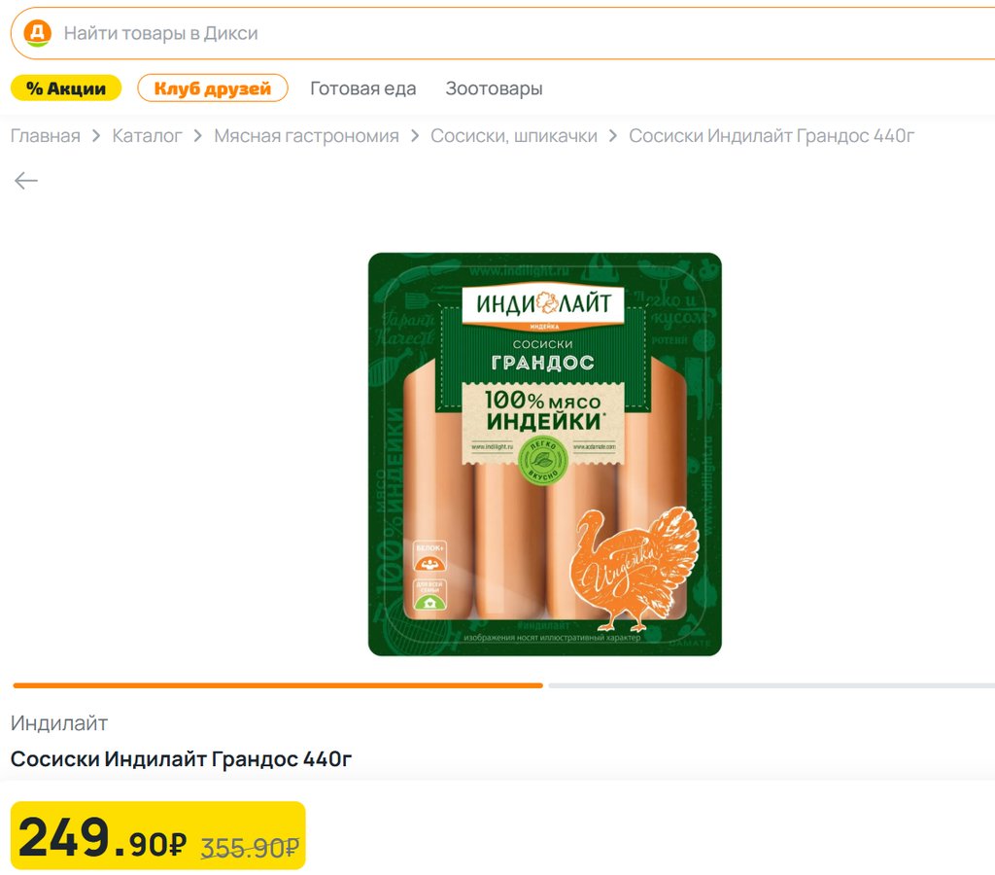
Task: Go to 'Главная' via the breadcrumb
Action: click(x=46, y=136)
